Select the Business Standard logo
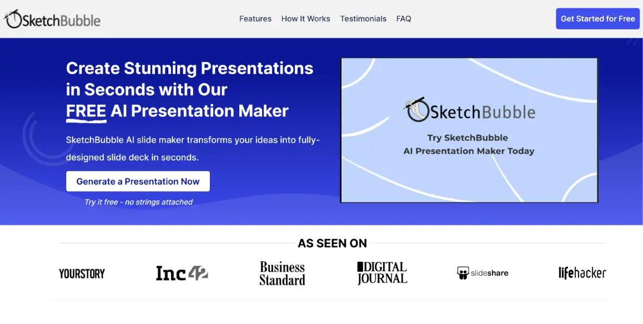Viewport: 643px width, 324px height. [x=282, y=274]
